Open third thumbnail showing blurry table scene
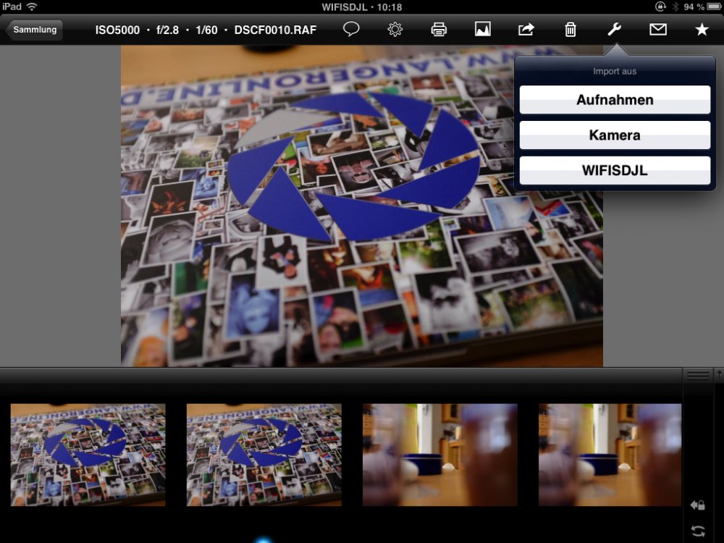 439,455
